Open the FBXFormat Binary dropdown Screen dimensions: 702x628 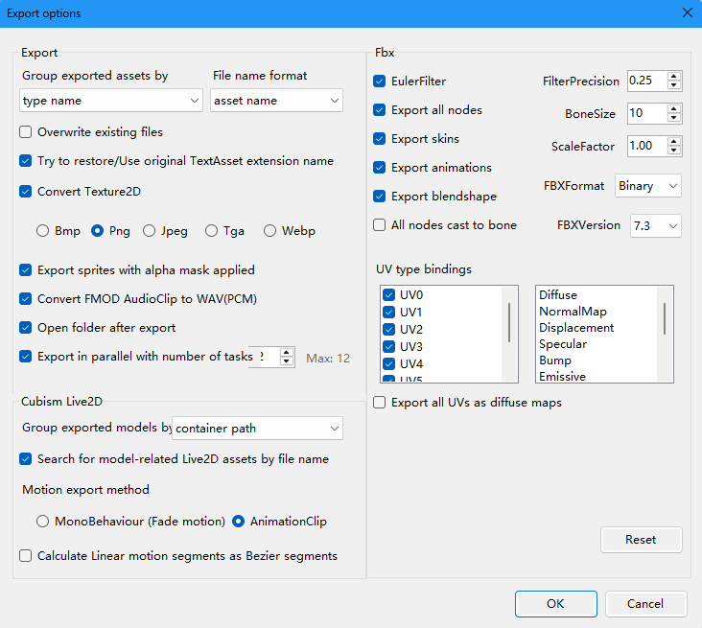pyautogui.click(x=647, y=186)
